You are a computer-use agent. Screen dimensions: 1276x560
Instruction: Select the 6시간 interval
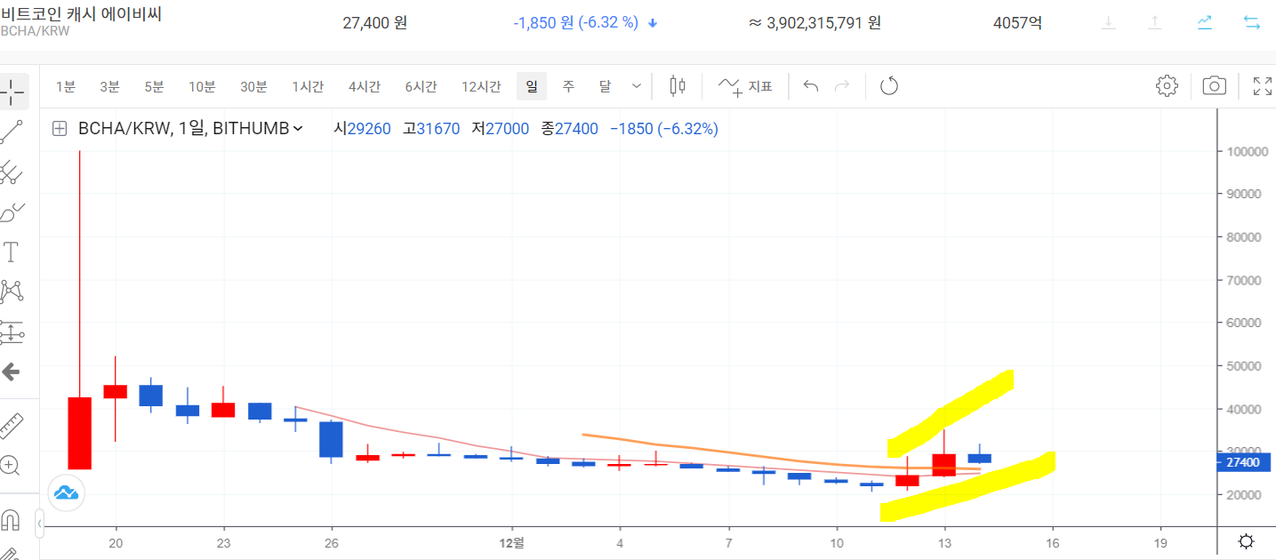pyautogui.click(x=421, y=86)
